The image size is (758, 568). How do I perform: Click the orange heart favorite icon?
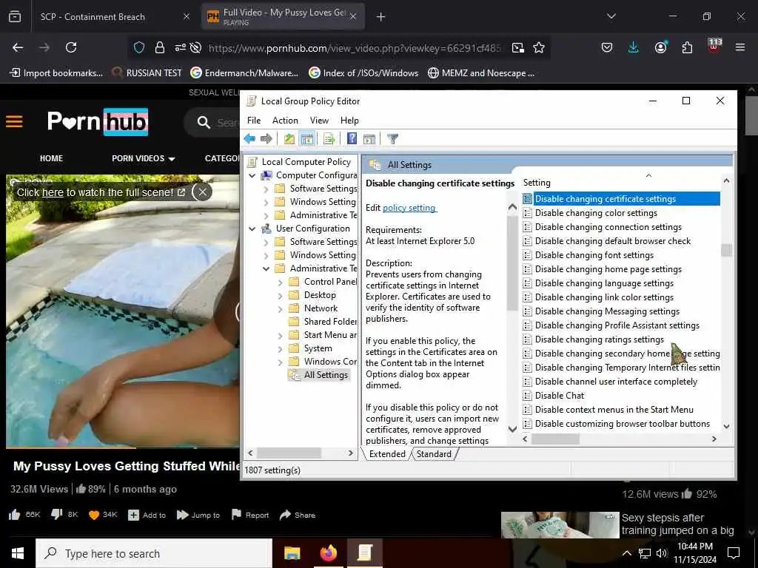click(94, 515)
